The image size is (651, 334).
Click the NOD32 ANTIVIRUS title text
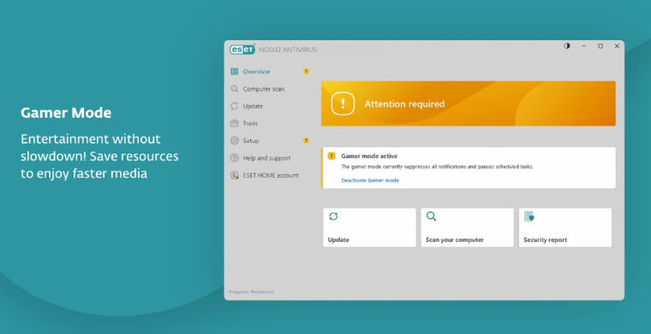(x=288, y=50)
